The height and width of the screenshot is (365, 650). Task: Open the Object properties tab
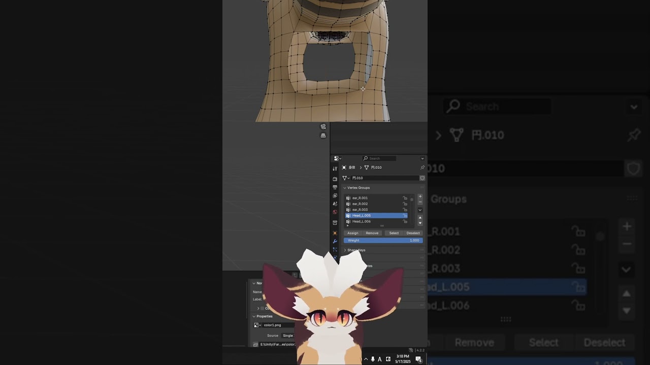click(x=335, y=233)
